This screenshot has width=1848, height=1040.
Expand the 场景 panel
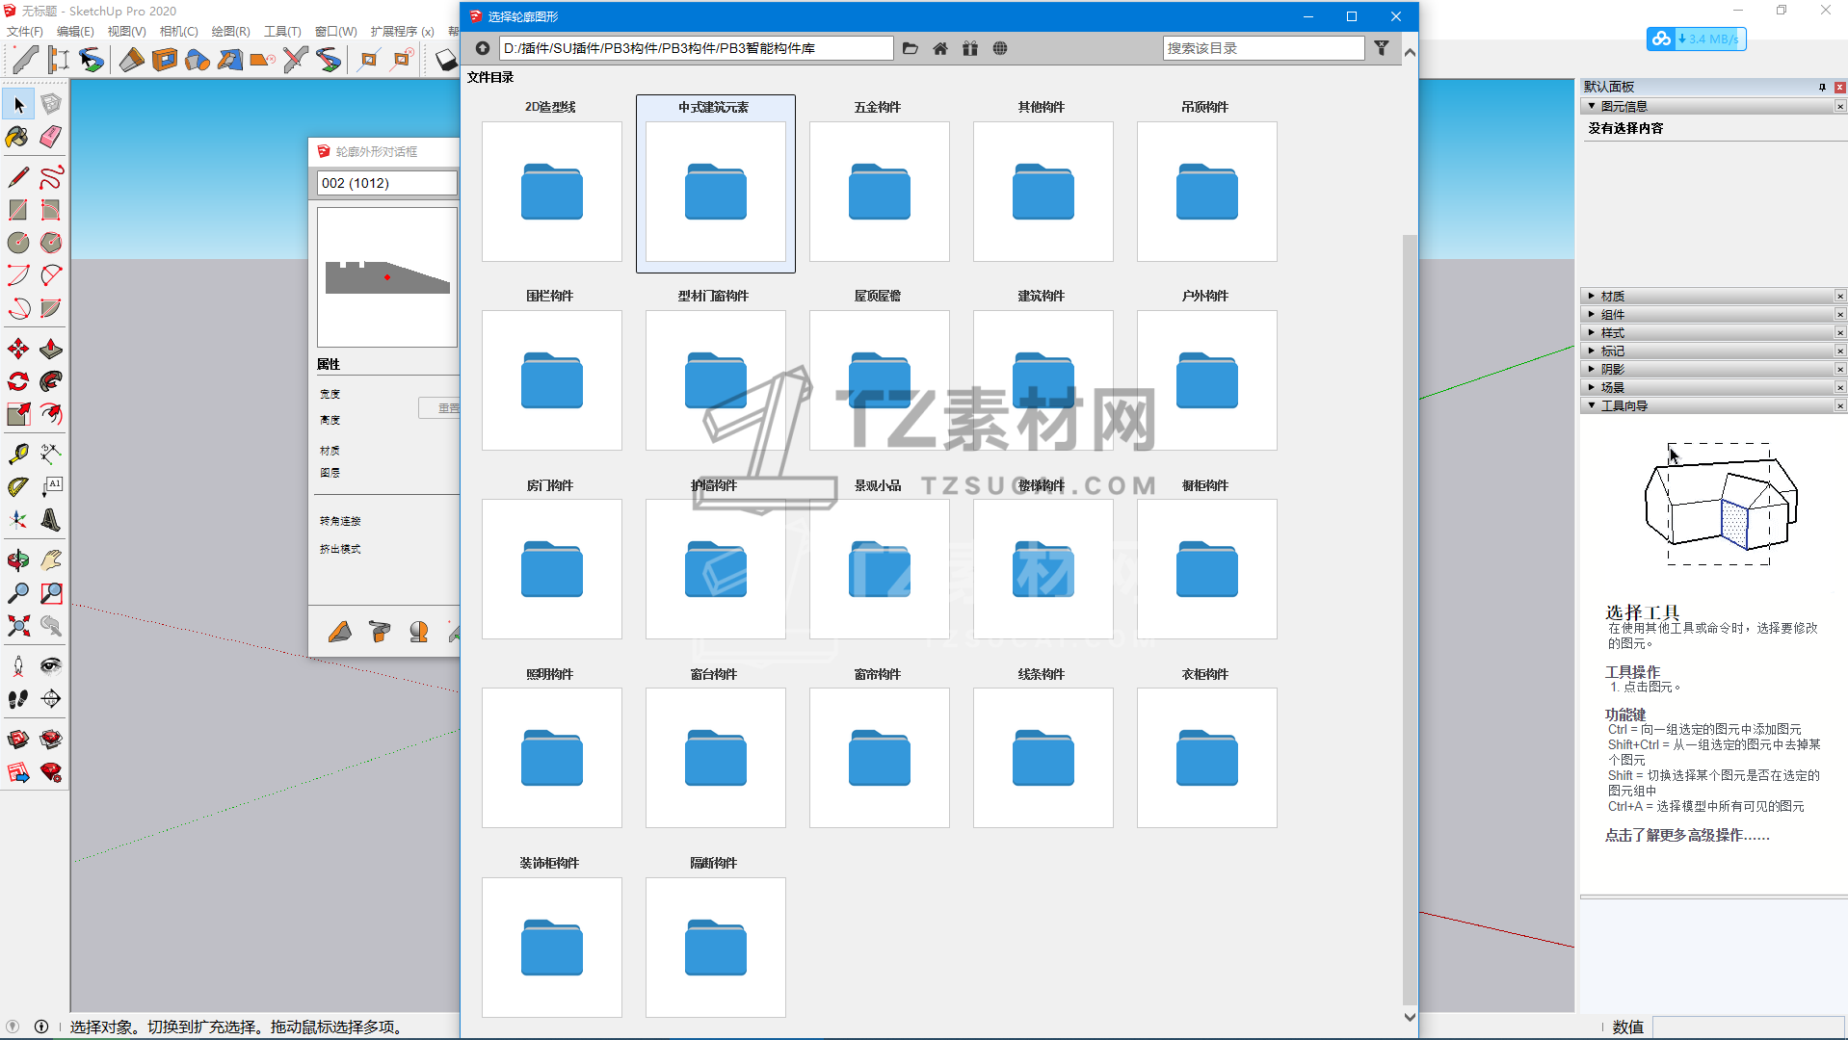point(1592,387)
